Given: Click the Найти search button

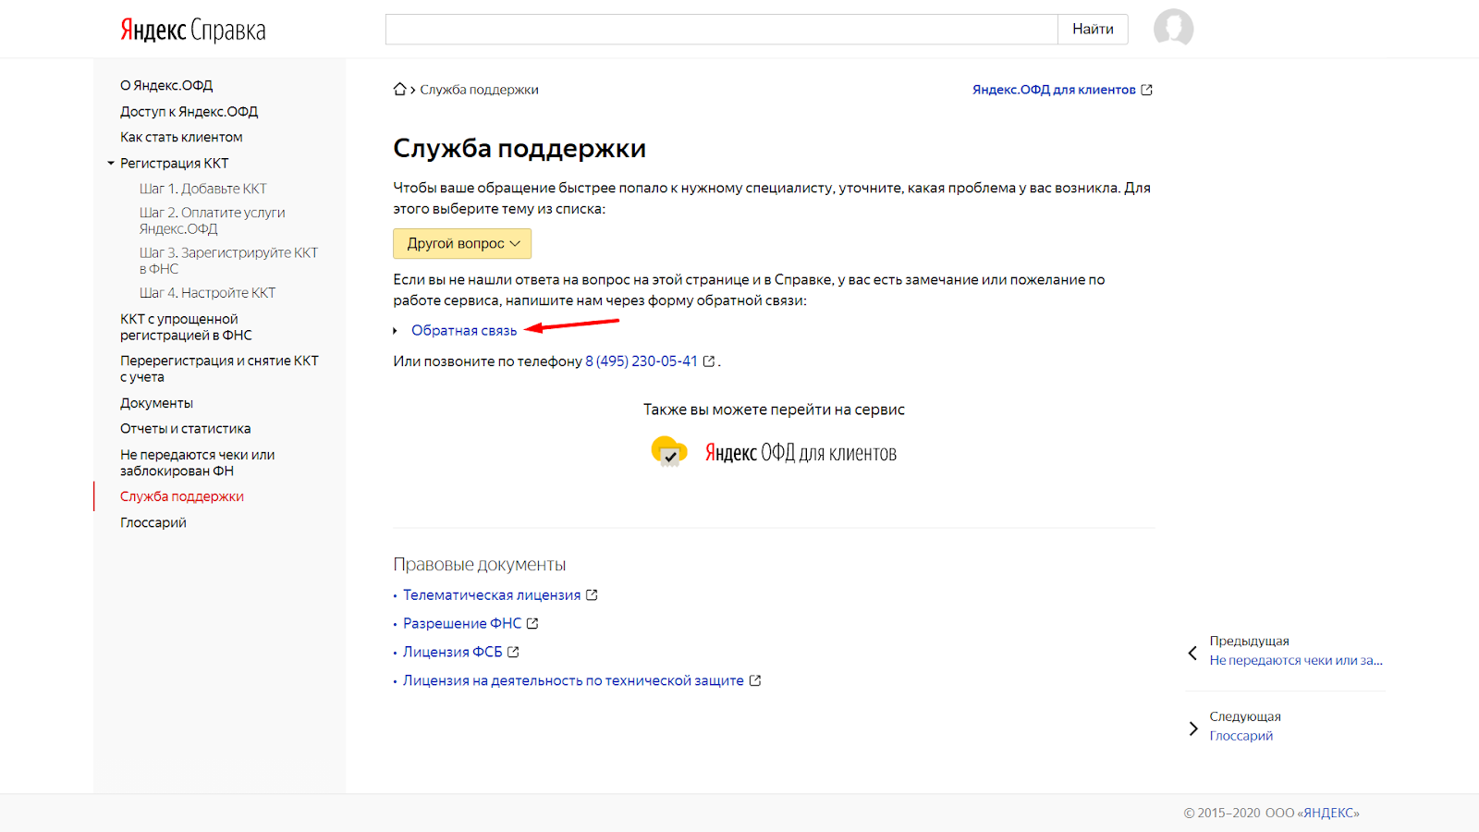Looking at the screenshot, I should [x=1093, y=30].
